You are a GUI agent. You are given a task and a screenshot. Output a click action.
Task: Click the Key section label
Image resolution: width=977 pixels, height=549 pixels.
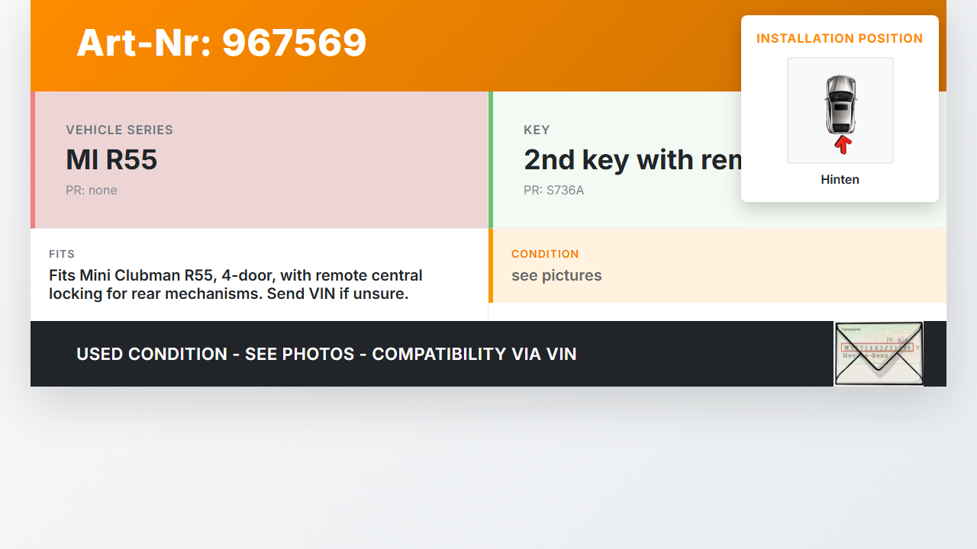537,130
